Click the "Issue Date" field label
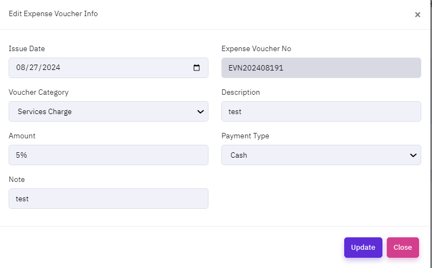 [27, 48]
